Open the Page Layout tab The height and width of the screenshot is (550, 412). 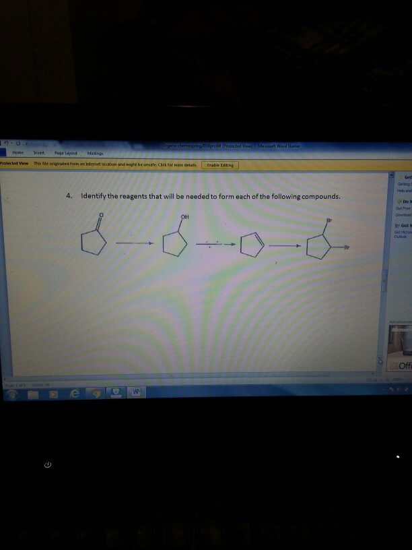tap(65, 153)
